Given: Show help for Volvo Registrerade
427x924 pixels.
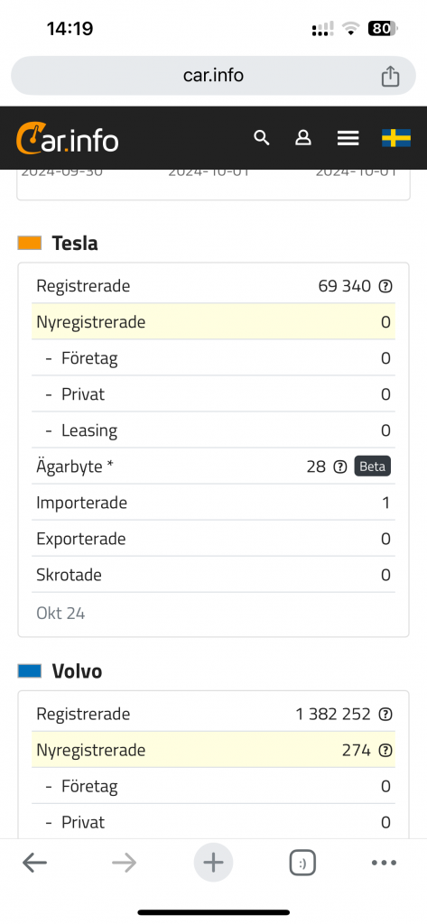Looking at the screenshot, I should (x=385, y=715).
